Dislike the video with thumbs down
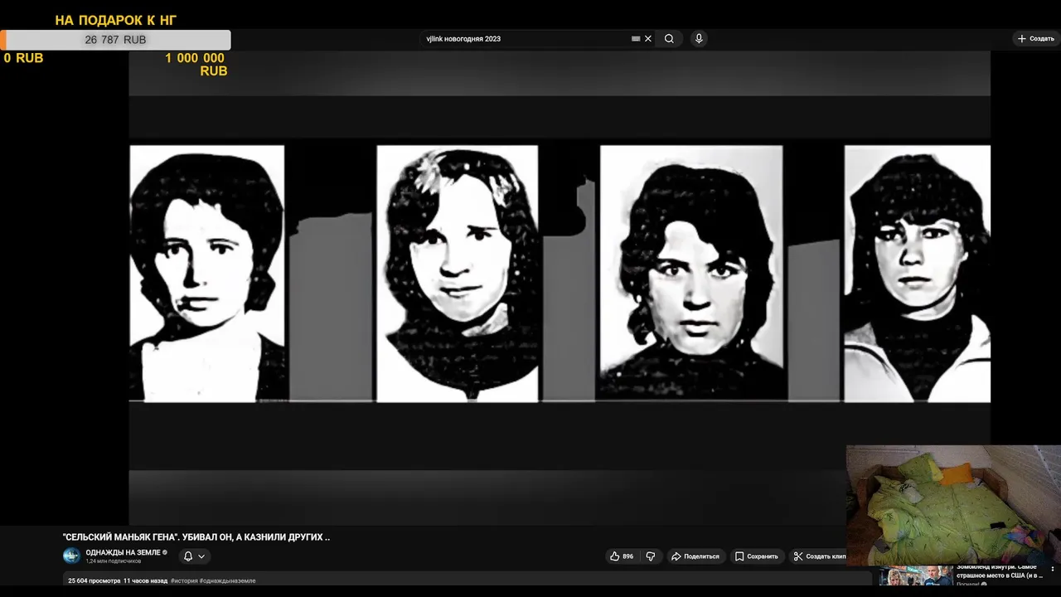The image size is (1061, 597). click(651, 556)
